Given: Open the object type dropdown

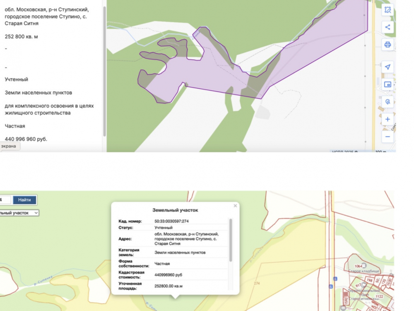Looking at the screenshot, I should (x=19, y=213).
